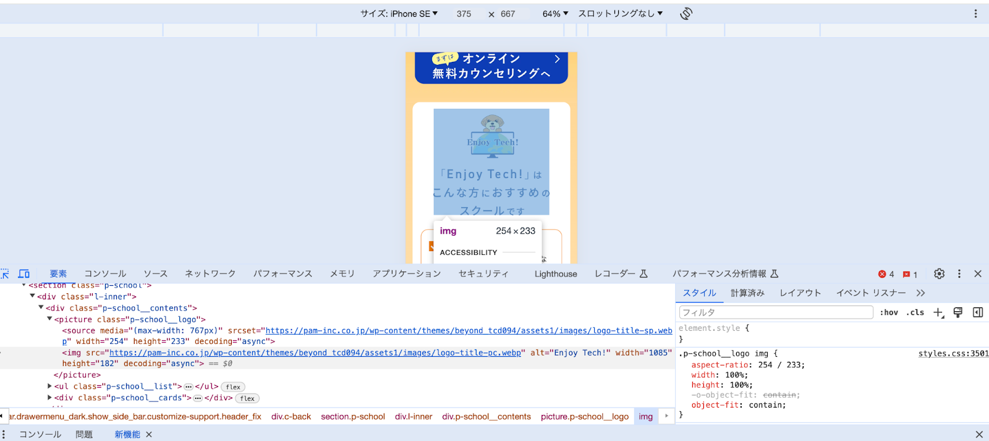
Task: Toggle the device toolbar icon
Action: (x=24, y=273)
